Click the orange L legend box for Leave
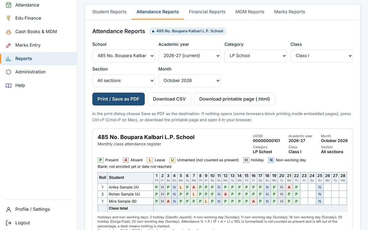Image resolution: width=368 pixels, height=230 pixels. pos(150,160)
